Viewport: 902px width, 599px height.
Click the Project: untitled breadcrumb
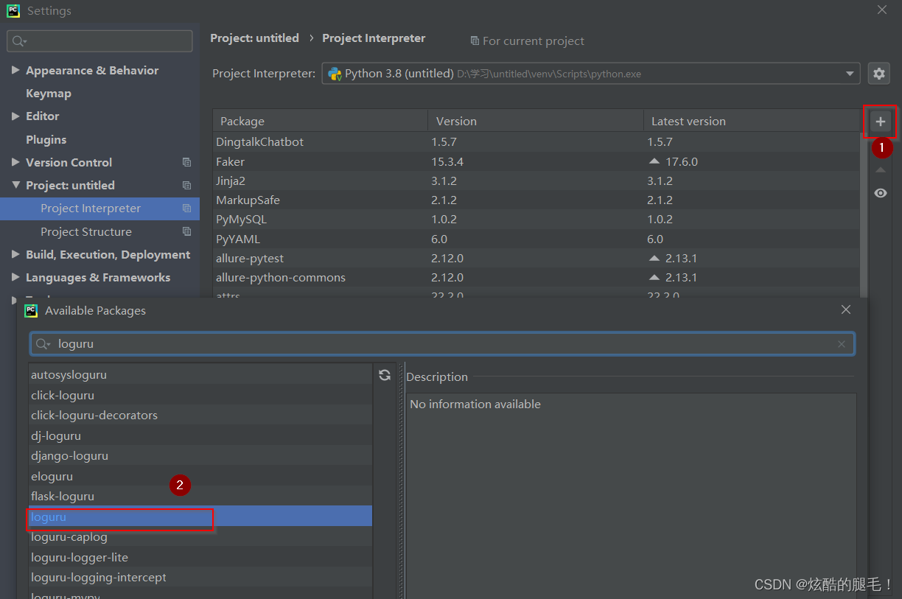coord(255,38)
